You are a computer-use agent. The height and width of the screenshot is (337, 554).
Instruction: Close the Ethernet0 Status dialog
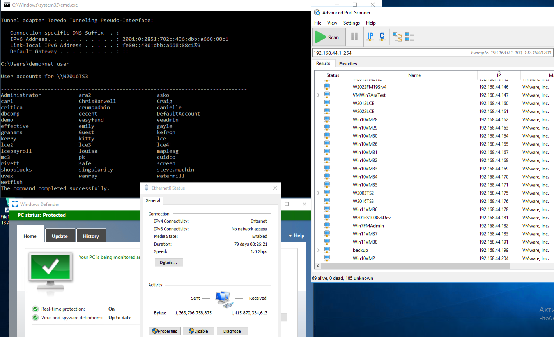pyautogui.click(x=275, y=188)
